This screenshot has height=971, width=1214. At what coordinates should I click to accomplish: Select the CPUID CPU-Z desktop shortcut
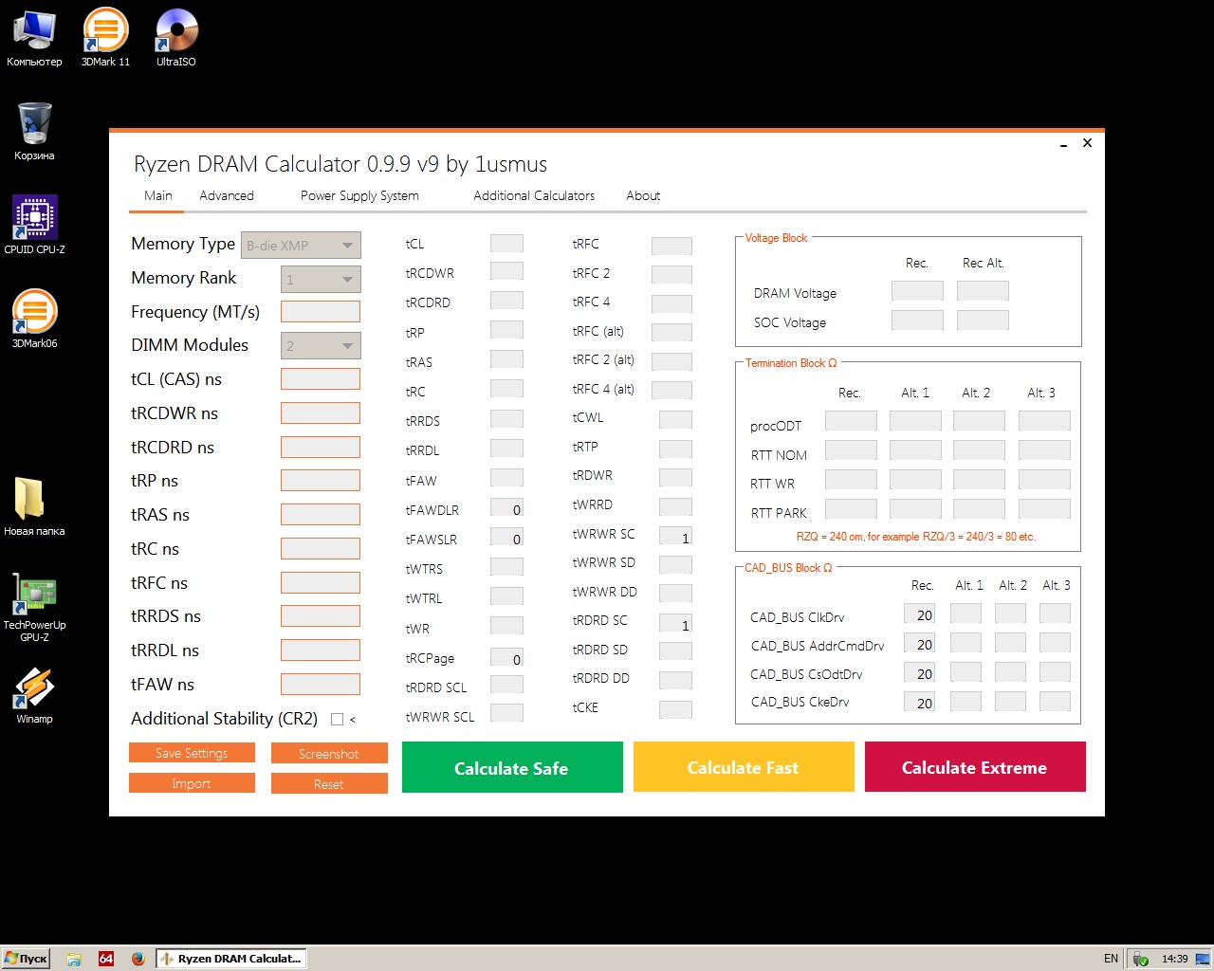pyautogui.click(x=34, y=225)
